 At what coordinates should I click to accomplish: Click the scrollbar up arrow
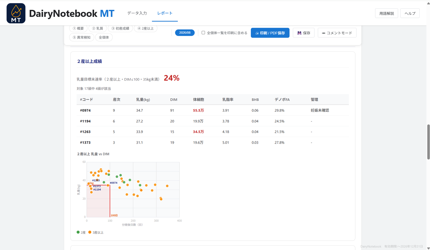pos(428,3)
